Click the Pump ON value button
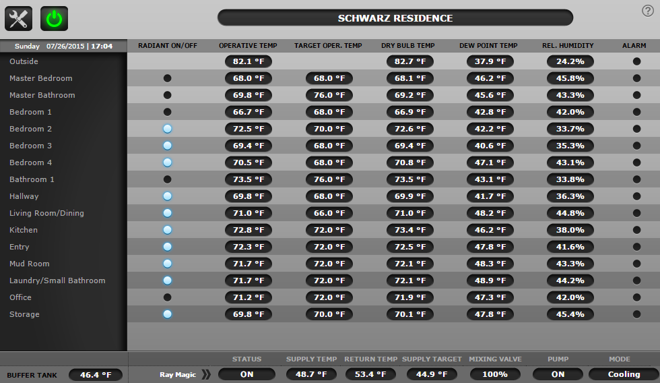 (x=558, y=374)
